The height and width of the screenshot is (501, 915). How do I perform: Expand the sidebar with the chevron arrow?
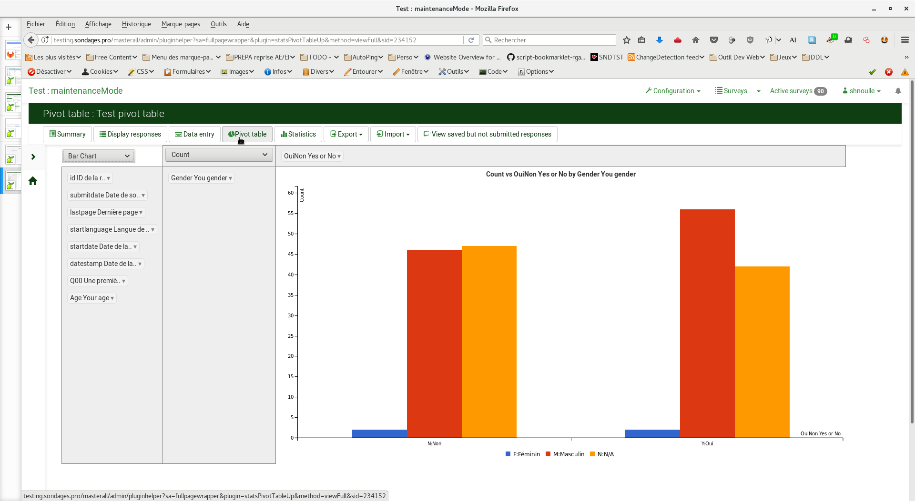coord(33,157)
